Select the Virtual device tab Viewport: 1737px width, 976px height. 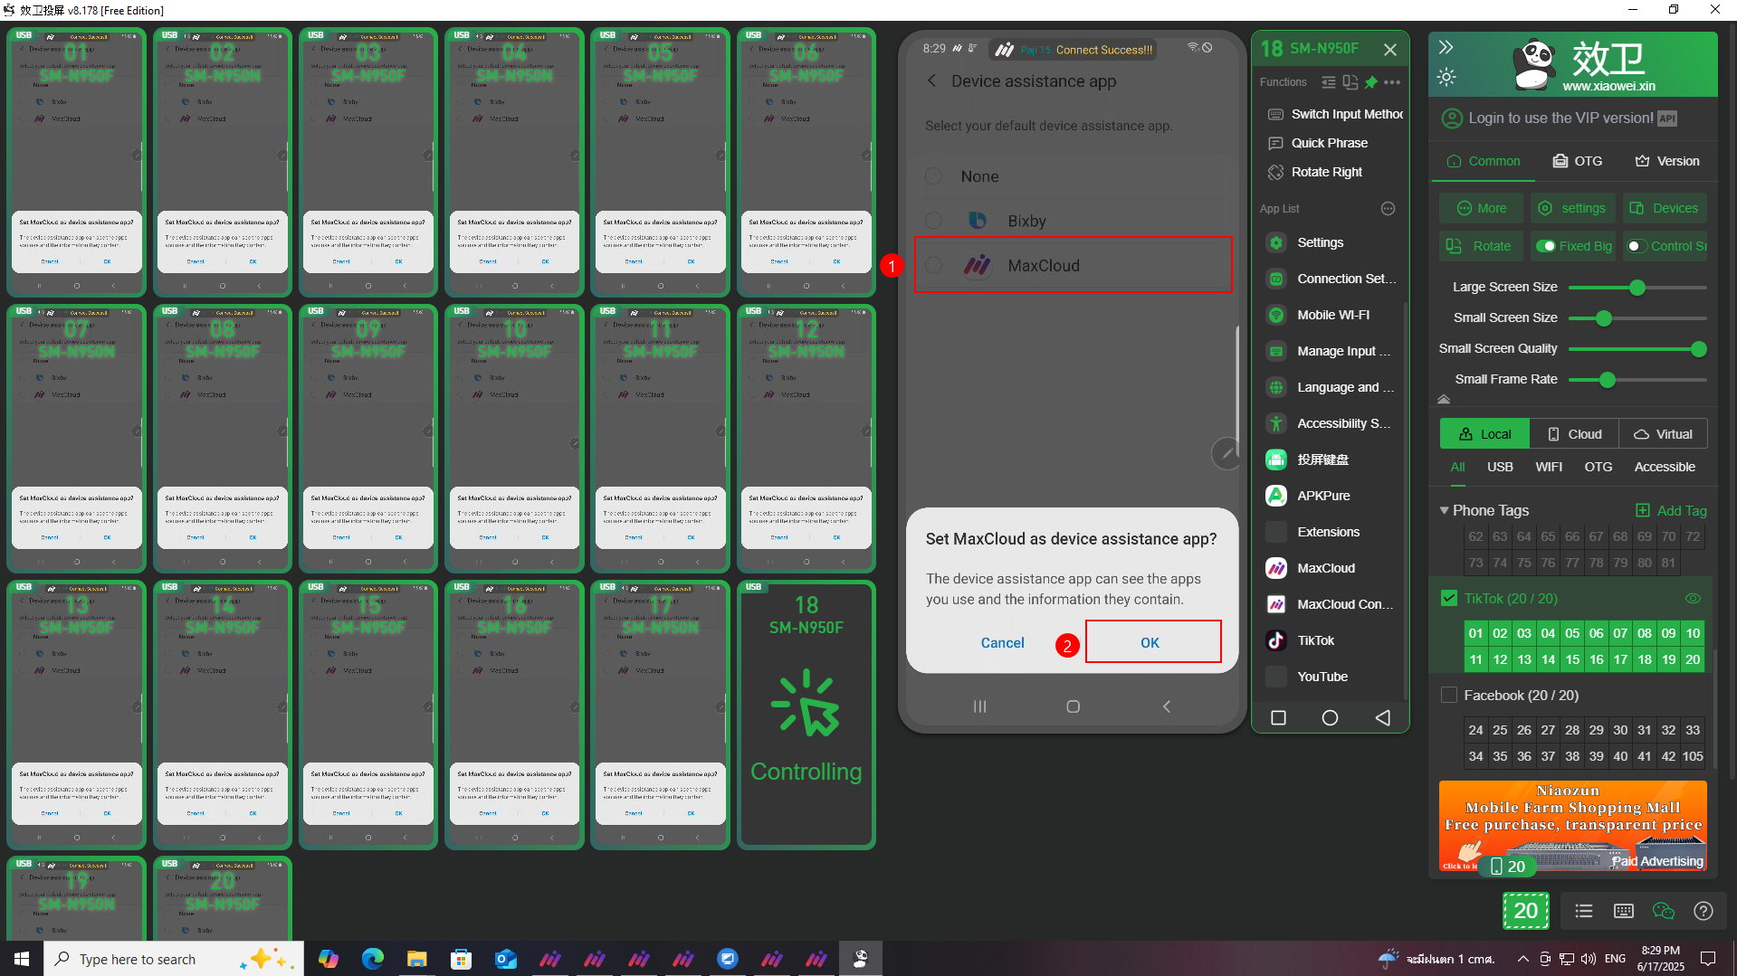click(1663, 434)
